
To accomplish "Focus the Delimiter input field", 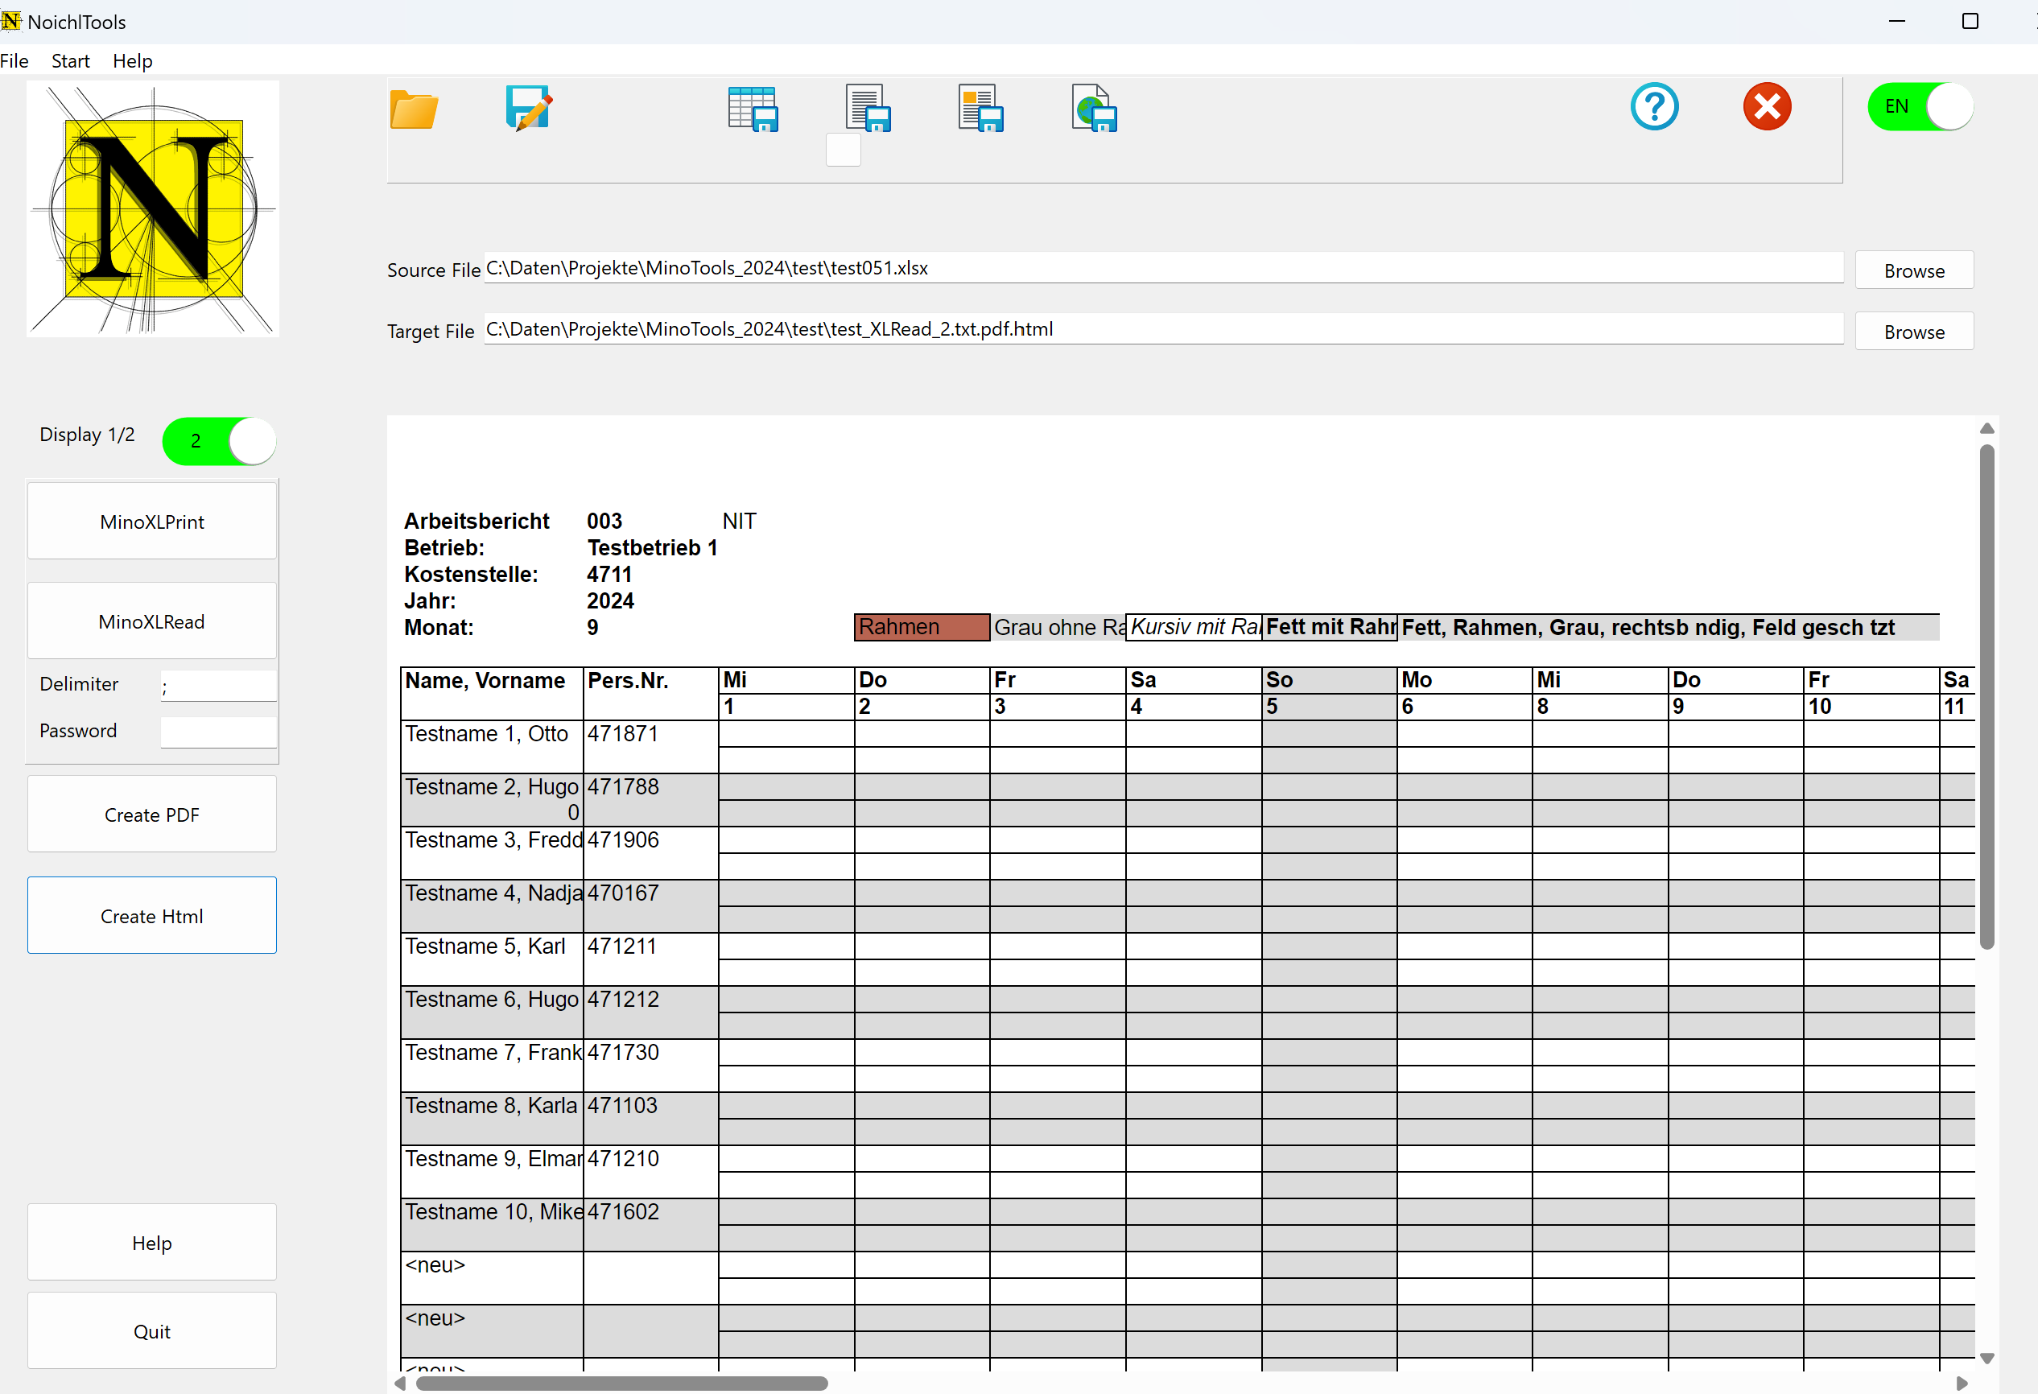I will [218, 686].
